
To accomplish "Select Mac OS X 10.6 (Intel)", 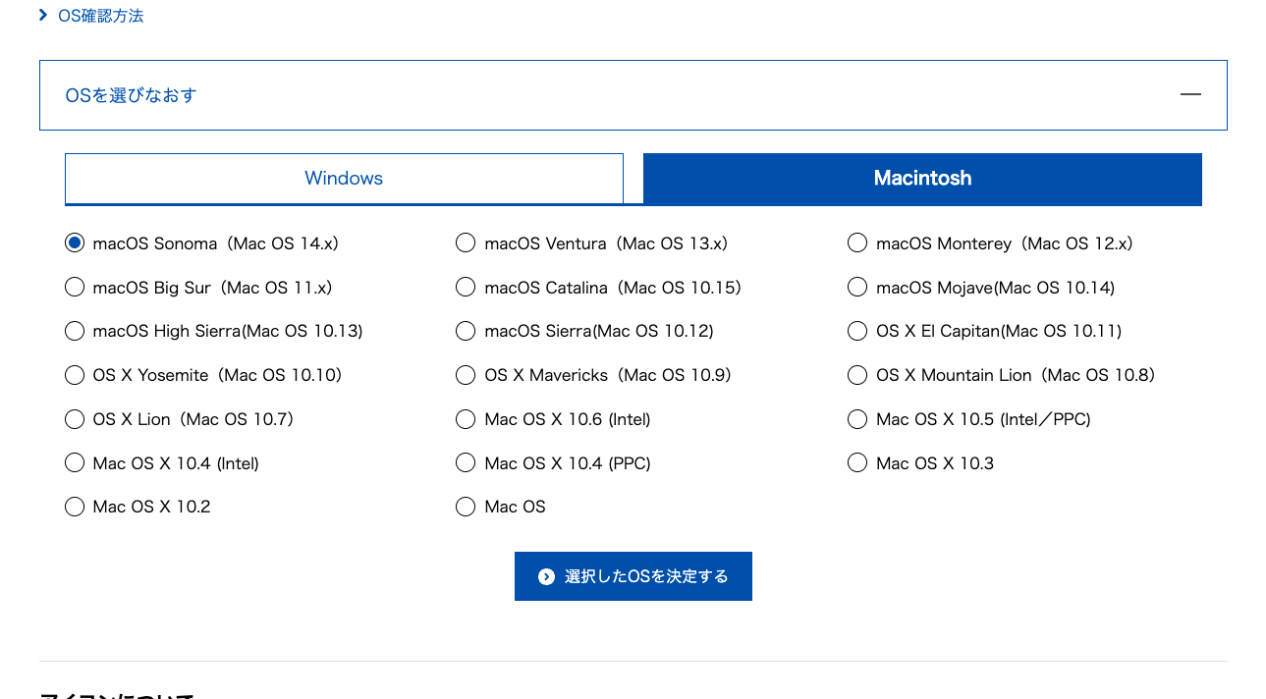I will (x=466, y=419).
